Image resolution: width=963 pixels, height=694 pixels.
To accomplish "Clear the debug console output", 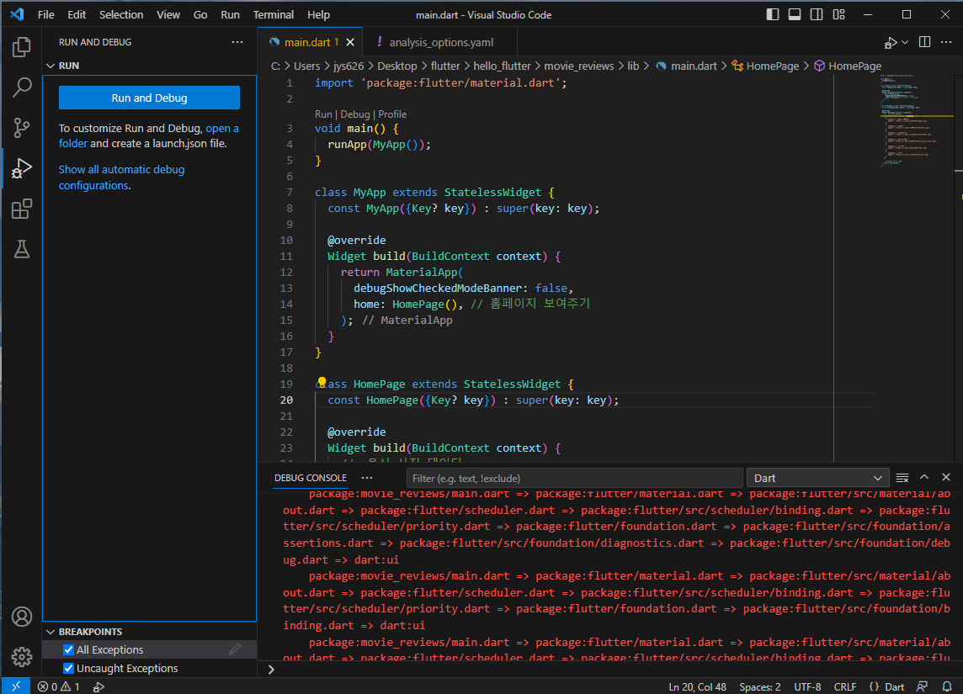I will tap(902, 478).
